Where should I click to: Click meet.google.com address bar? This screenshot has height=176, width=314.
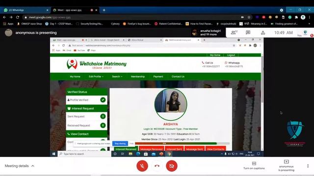click(x=132, y=18)
